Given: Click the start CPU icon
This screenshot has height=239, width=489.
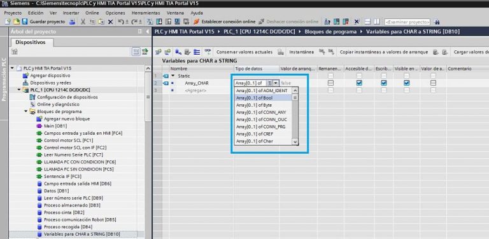Looking at the screenshot, I should pos(336,22).
